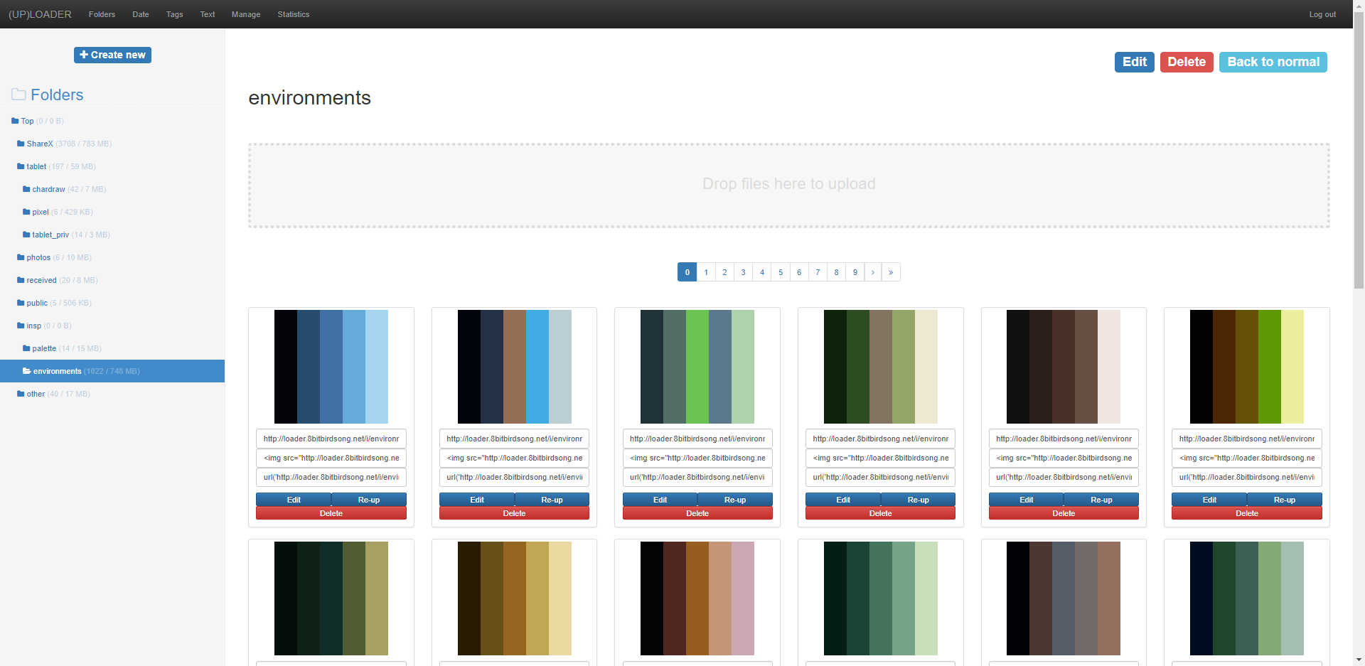Click the palette folder icon
This screenshot has height=666, width=1365.
pyautogui.click(x=26, y=348)
